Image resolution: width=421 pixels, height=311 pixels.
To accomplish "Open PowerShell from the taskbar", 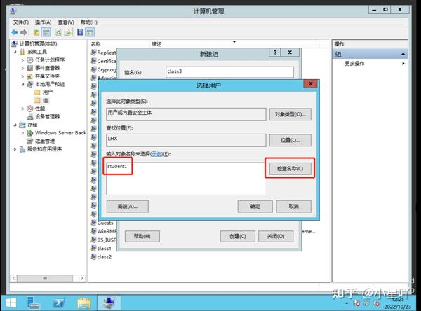I will (x=58, y=303).
